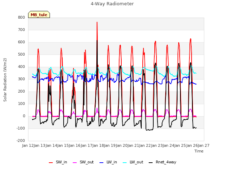Click the 100 y-axis tick label
This screenshot has width=225, height=169.
tap(21, 104)
